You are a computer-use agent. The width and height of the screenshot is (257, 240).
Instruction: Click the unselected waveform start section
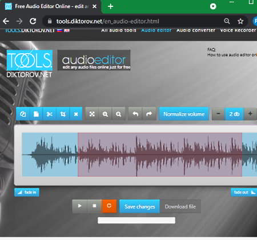point(50,154)
